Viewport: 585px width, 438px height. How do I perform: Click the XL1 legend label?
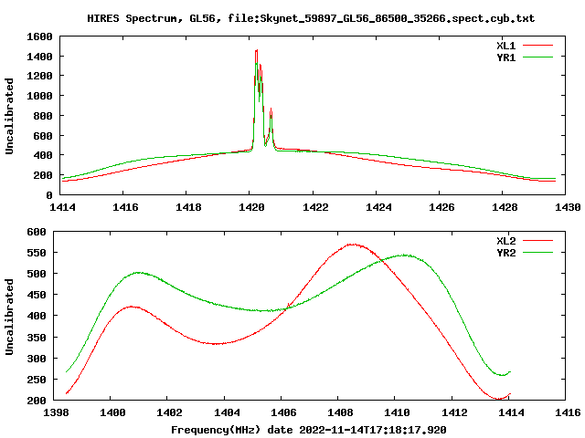point(505,46)
